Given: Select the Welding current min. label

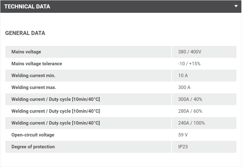Looking at the screenshot, I should click(x=33, y=76).
